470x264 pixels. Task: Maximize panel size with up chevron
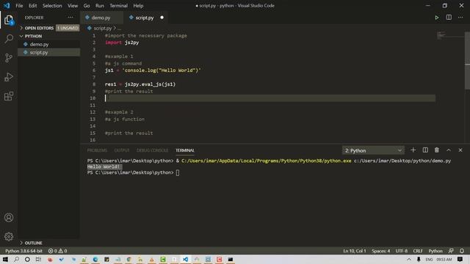pyautogui.click(x=449, y=150)
